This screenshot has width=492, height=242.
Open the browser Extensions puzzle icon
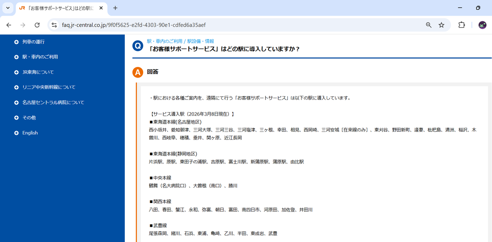pyautogui.click(x=461, y=25)
